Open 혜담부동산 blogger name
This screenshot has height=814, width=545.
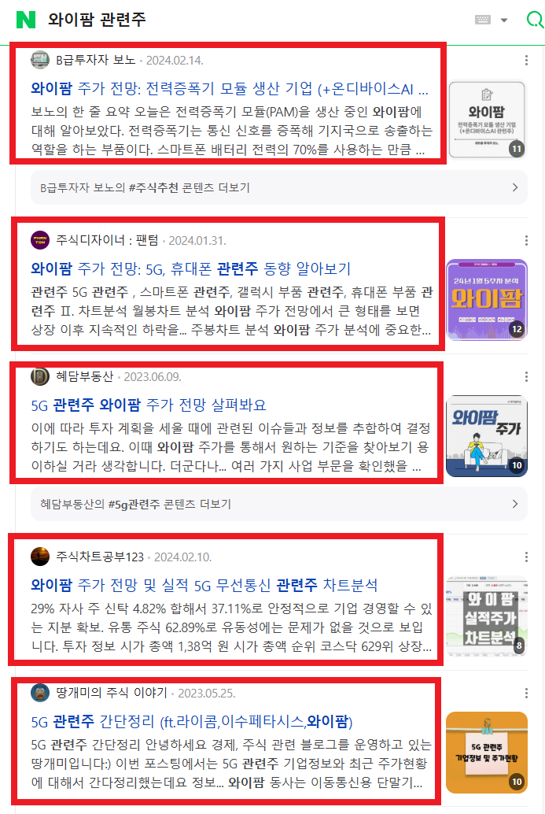tap(84, 377)
